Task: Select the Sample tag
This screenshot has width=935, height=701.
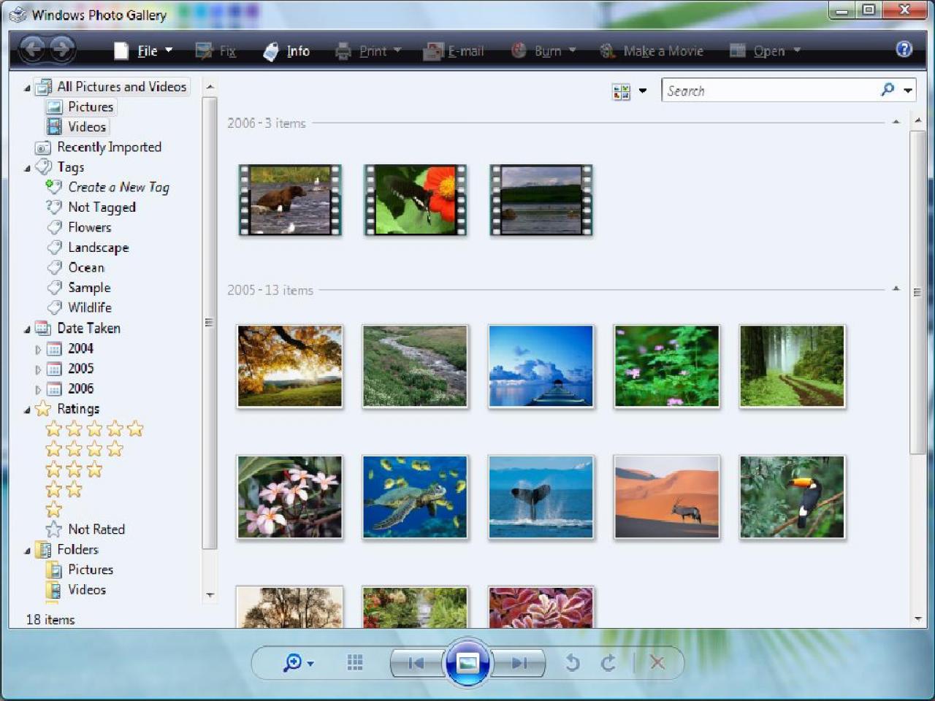Action: point(79,288)
